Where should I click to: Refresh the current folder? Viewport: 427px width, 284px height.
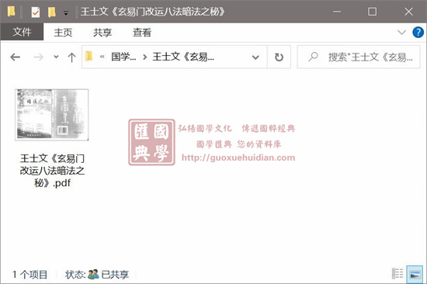(279, 57)
